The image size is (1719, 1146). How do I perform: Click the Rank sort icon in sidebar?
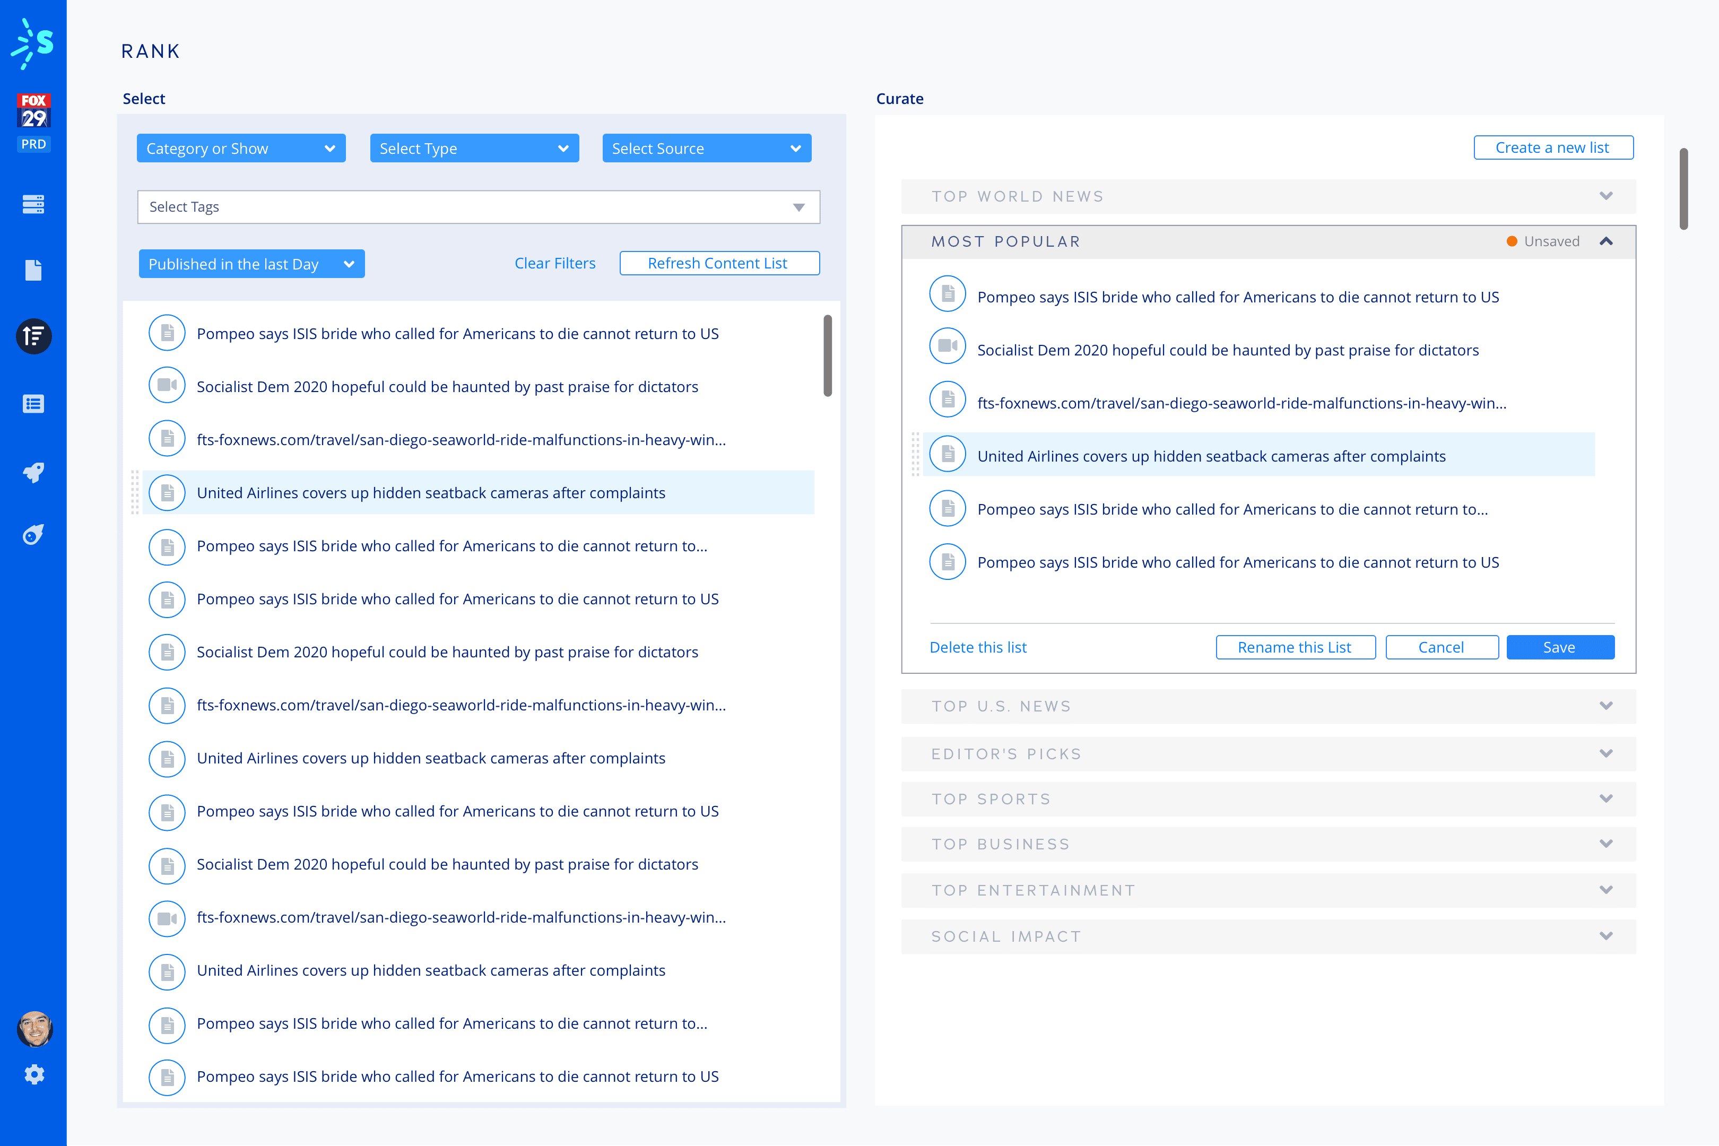click(33, 336)
